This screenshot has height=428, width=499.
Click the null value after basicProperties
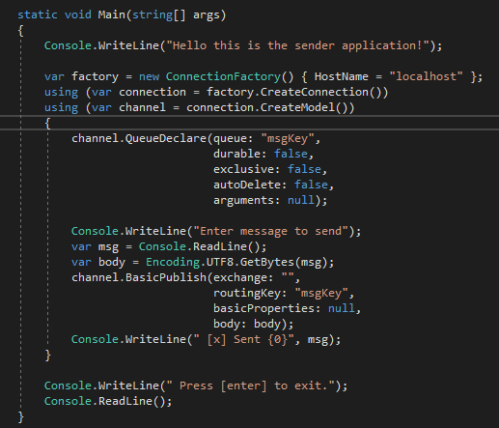(342, 308)
